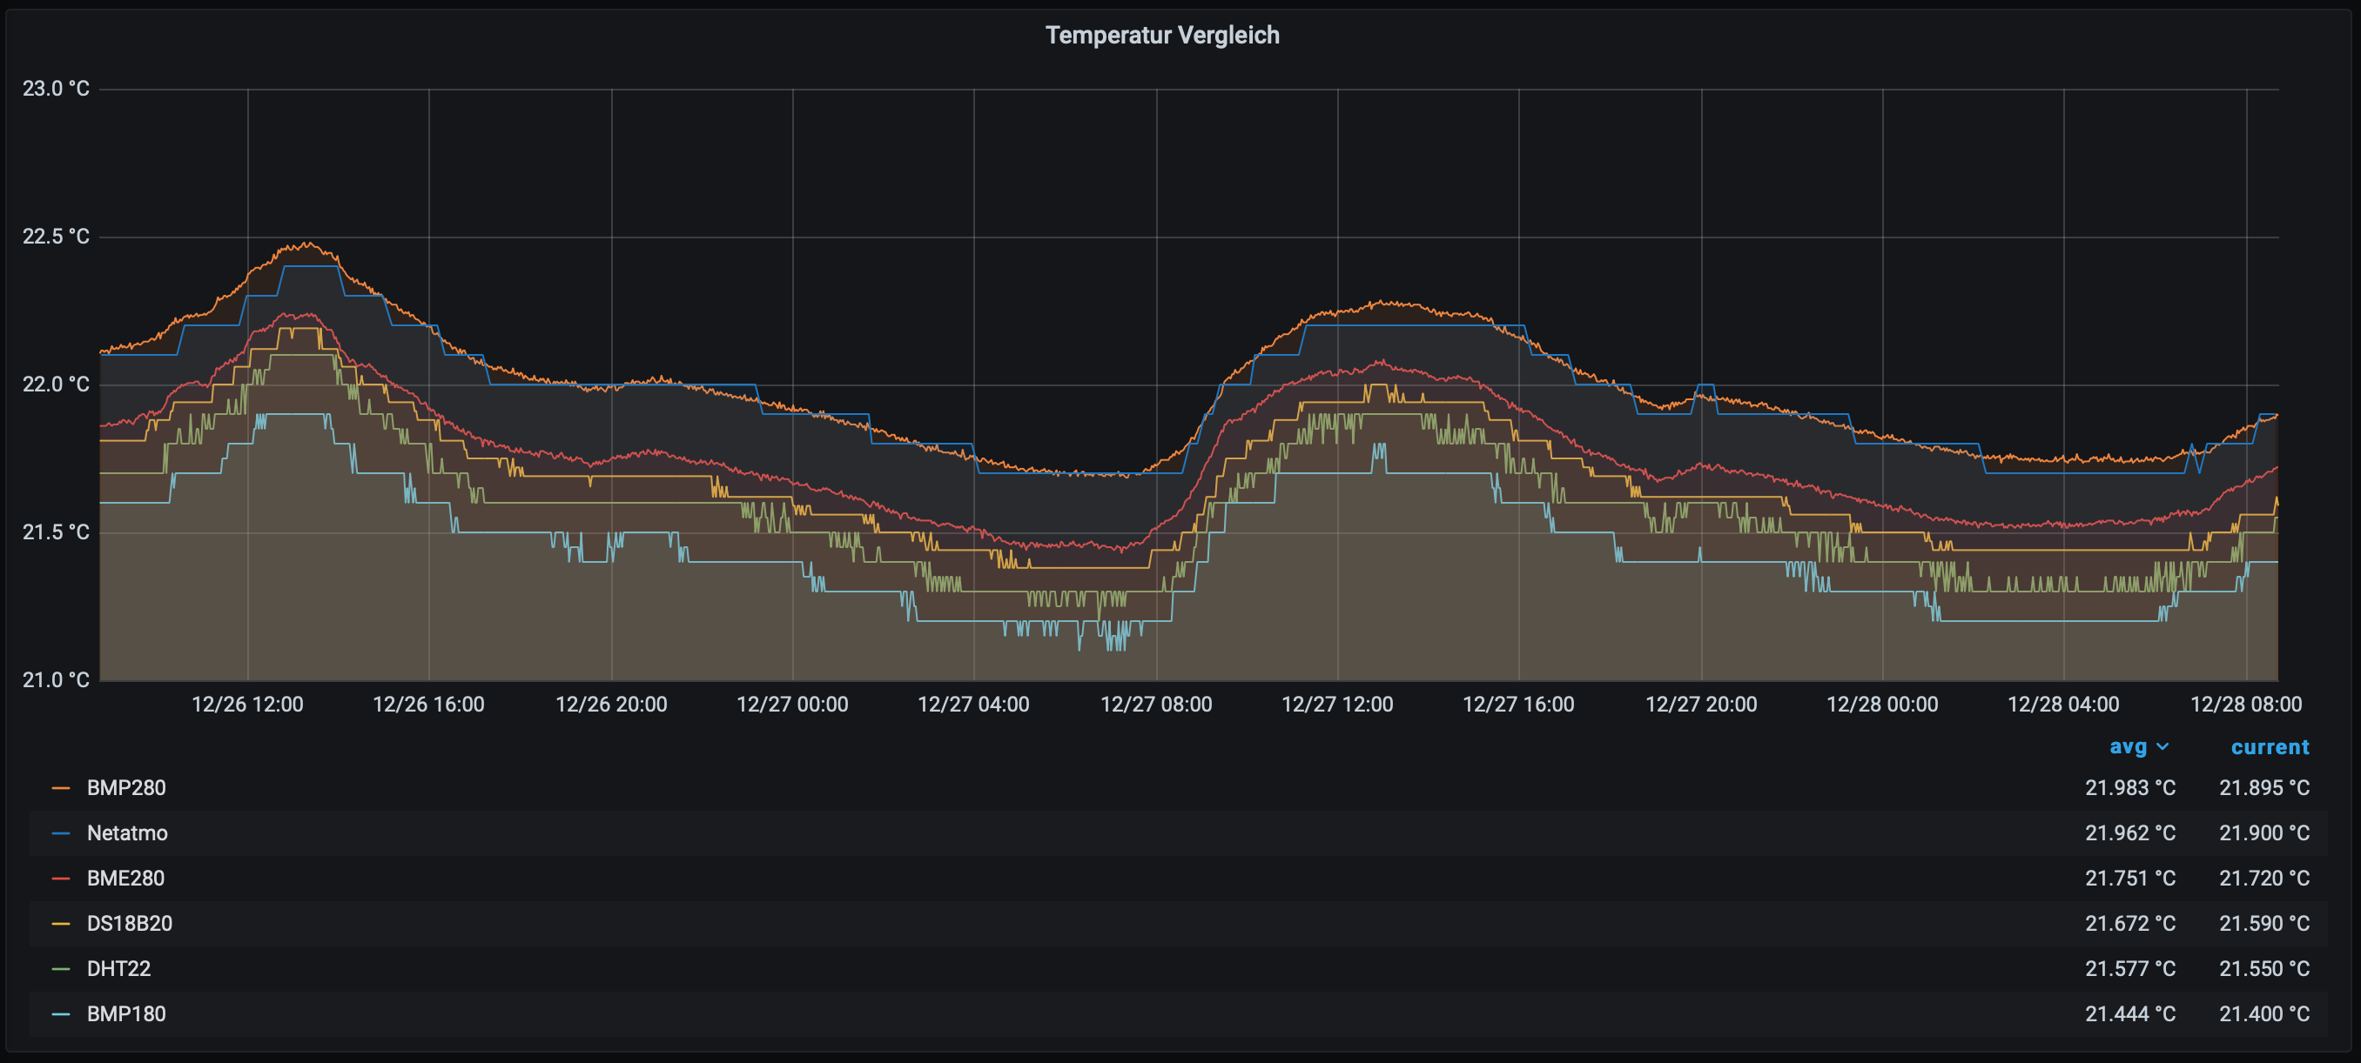Toggle BME280 series label in legend
2361x1063 pixels.
click(125, 878)
